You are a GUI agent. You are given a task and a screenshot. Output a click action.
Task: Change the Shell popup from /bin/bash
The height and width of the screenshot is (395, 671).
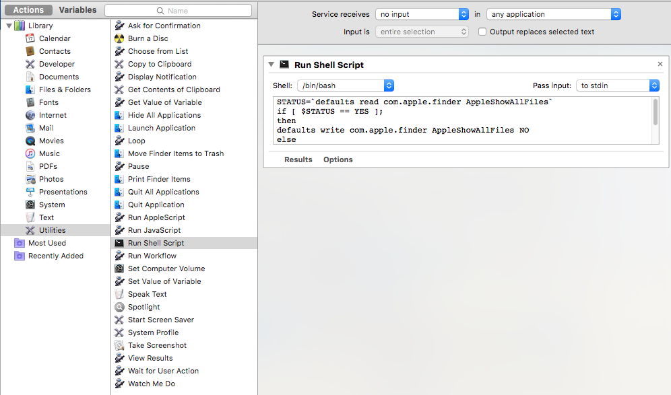(346, 85)
